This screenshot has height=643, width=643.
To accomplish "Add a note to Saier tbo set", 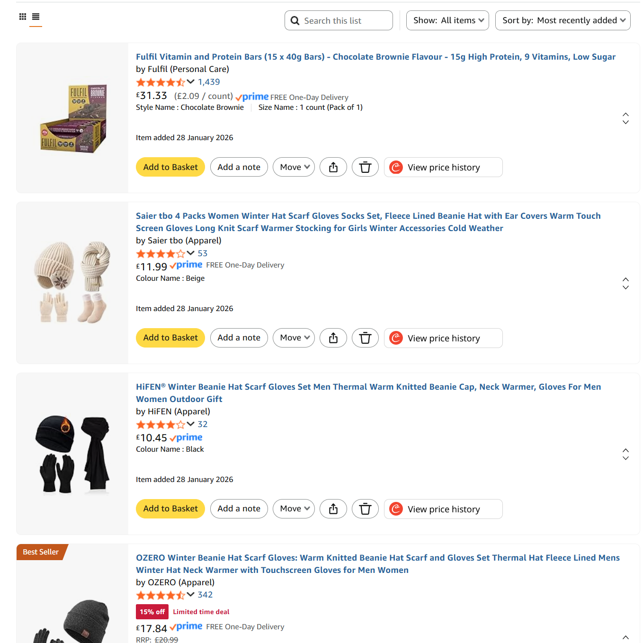I will tap(239, 338).
